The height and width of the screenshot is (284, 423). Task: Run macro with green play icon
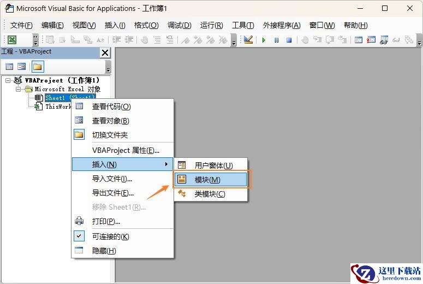click(264, 40)
